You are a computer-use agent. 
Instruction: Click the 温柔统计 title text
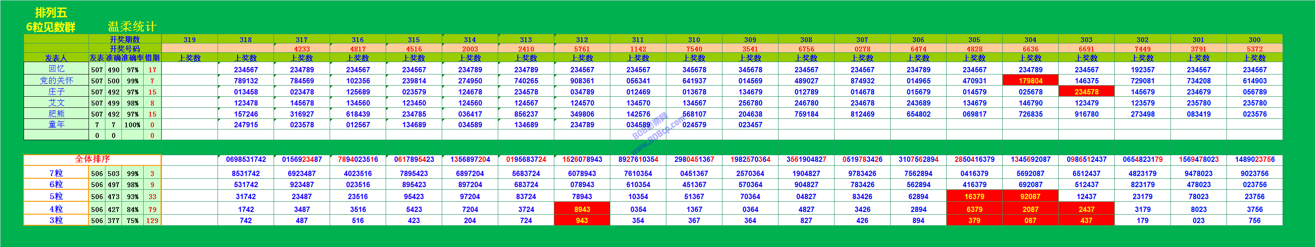pos(132,26)
